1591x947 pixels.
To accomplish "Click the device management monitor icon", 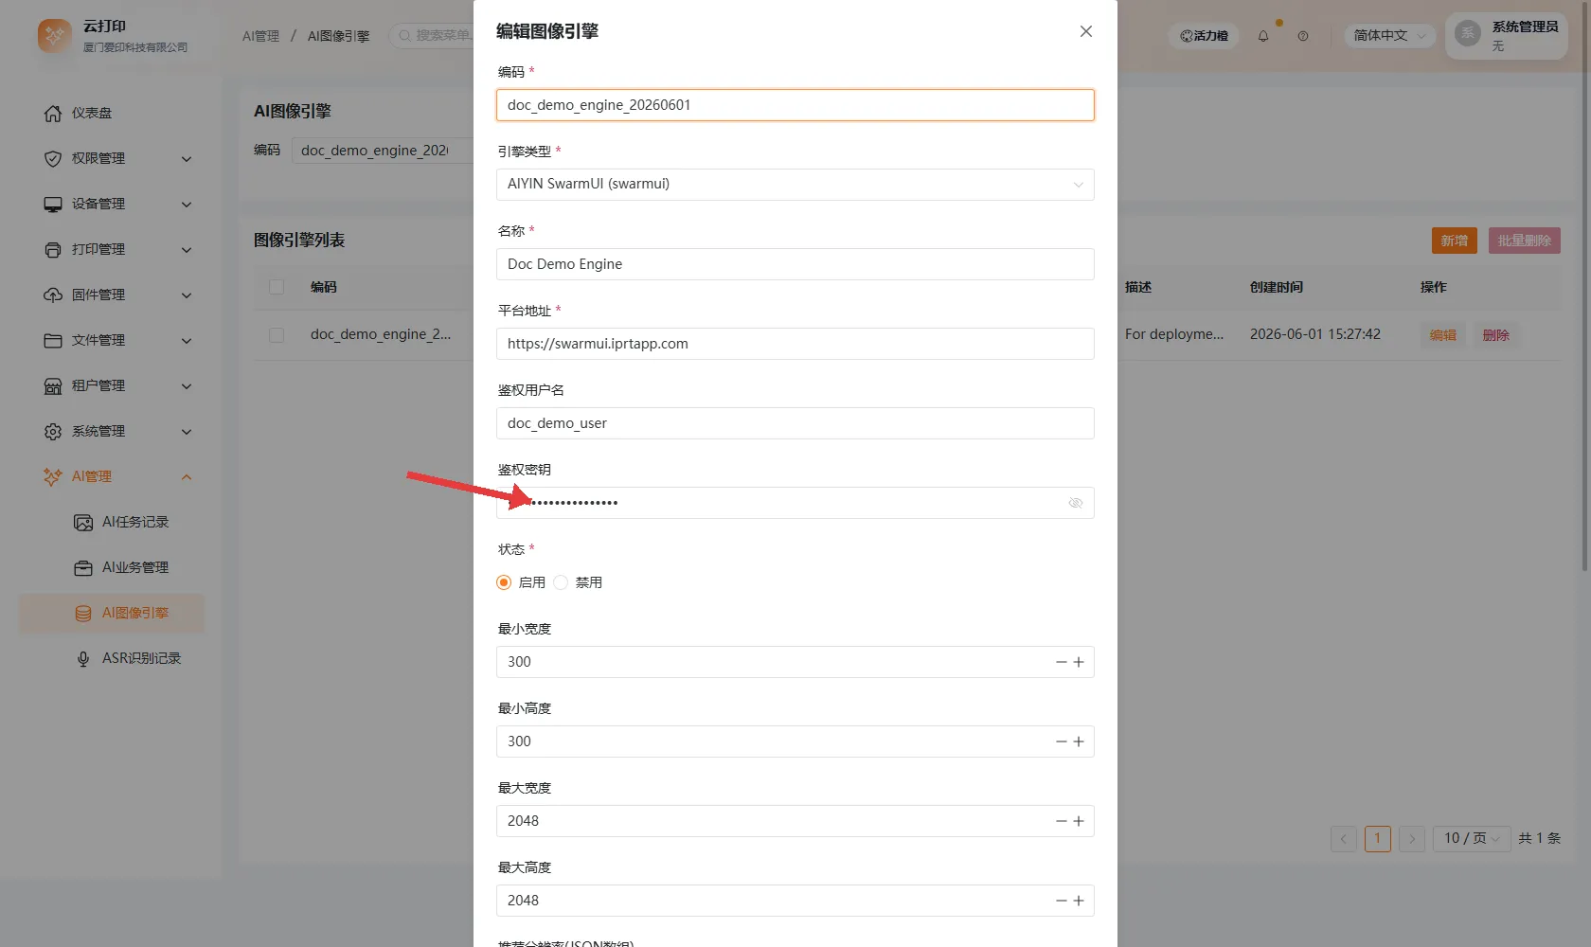I will pos(53,205).
